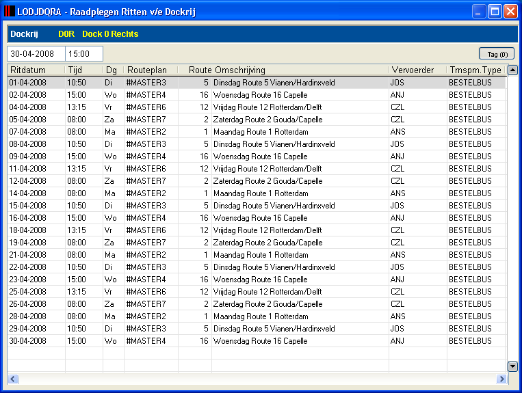Select the row dated 04-04-2008
Image resolution: width=522 pixels, height=393 pixels.
pos(257,107)
